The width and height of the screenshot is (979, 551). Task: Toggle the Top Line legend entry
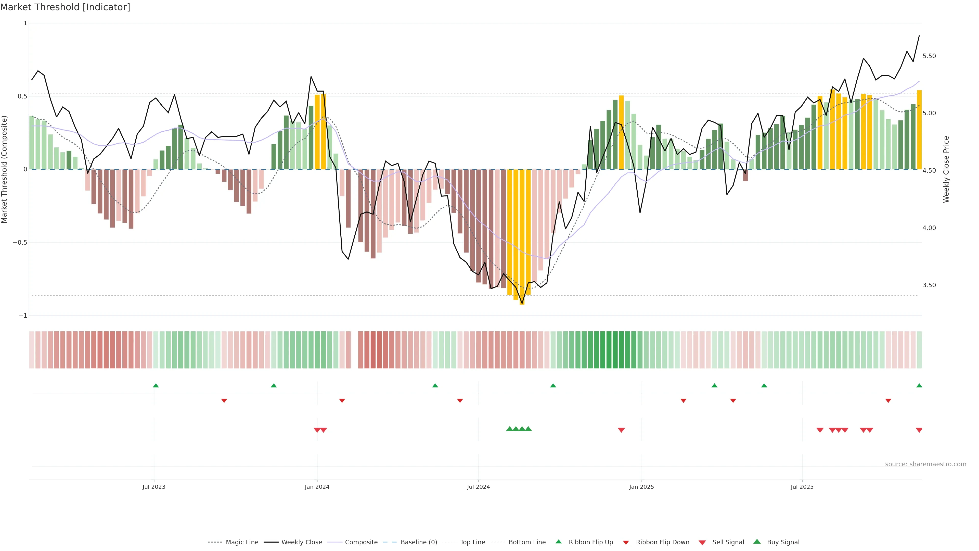472,542
